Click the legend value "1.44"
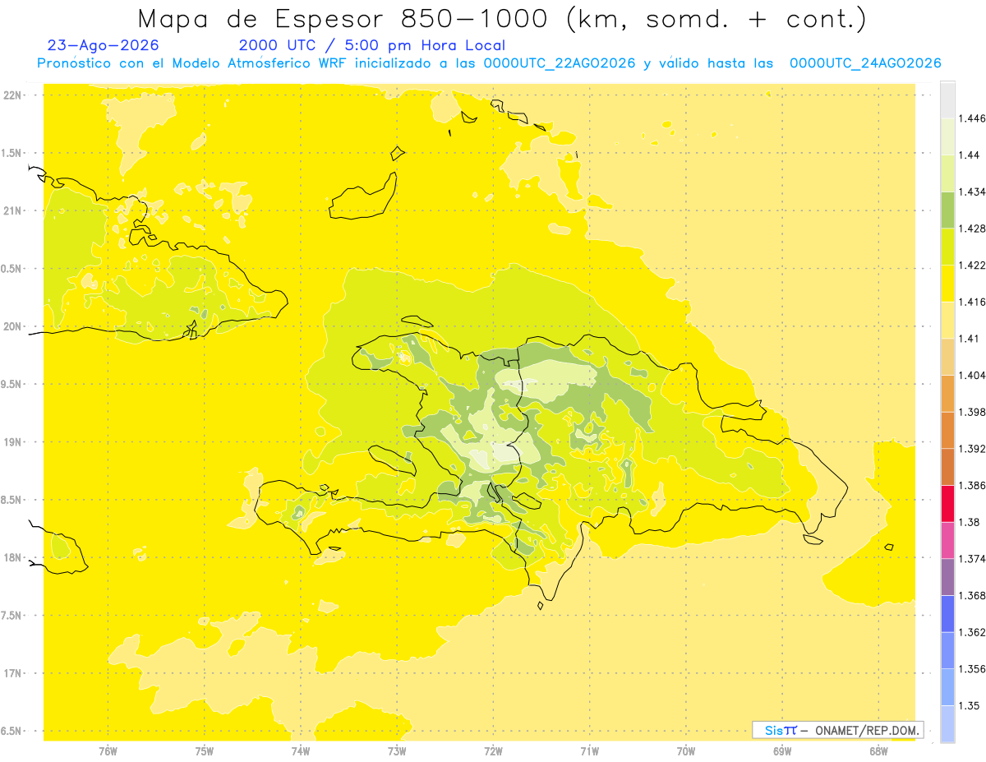Image resolution: width=986 pixels, height=762 pixels. pos(970,155)
